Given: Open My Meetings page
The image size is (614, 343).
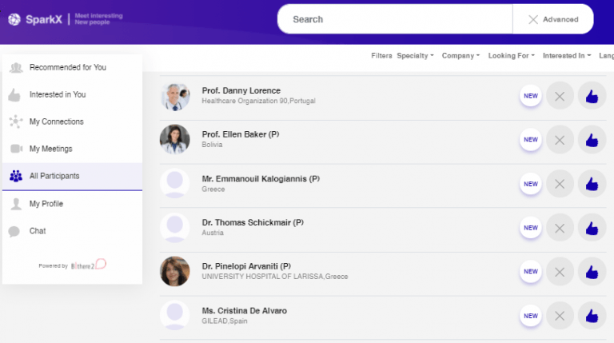Looking at the screenshot, I should (x=73, y=149).
